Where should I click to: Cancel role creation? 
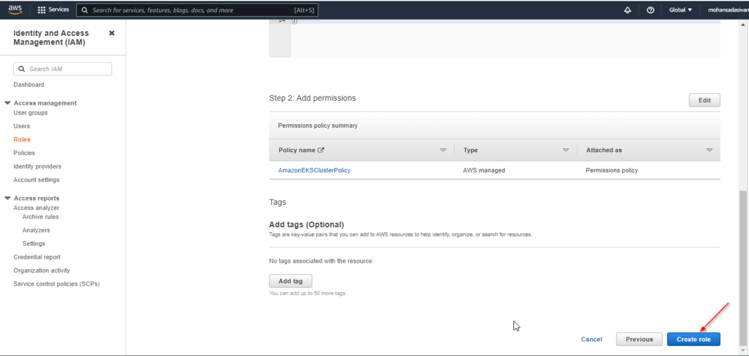point(592,339)
